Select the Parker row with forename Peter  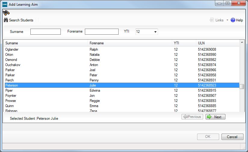point(122,75)
